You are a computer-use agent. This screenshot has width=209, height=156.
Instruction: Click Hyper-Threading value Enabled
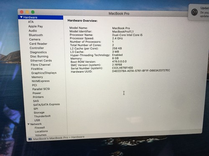(x=117, y=55)
